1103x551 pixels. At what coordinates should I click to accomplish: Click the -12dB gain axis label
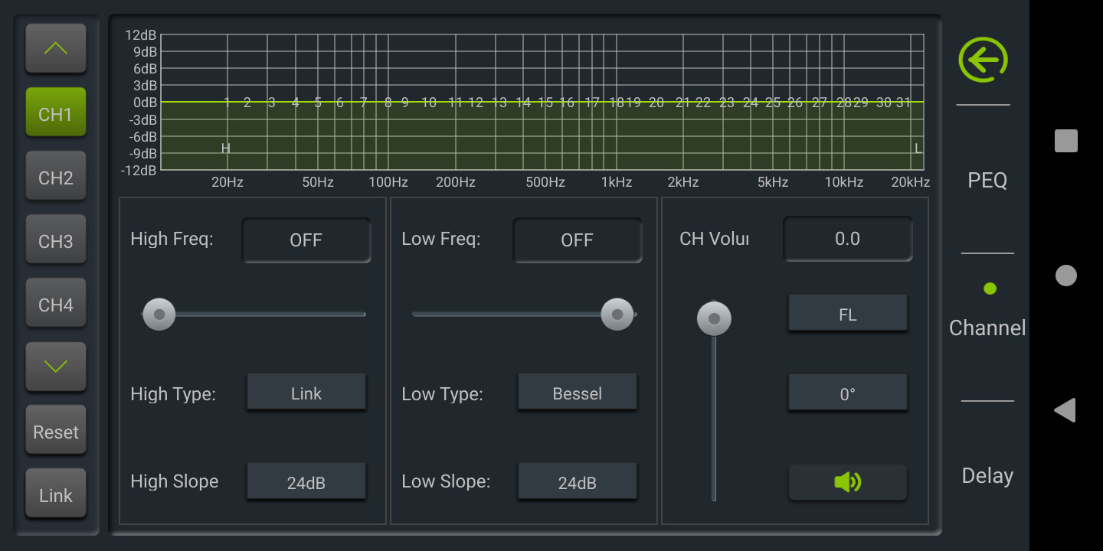(x=139, y=171)
